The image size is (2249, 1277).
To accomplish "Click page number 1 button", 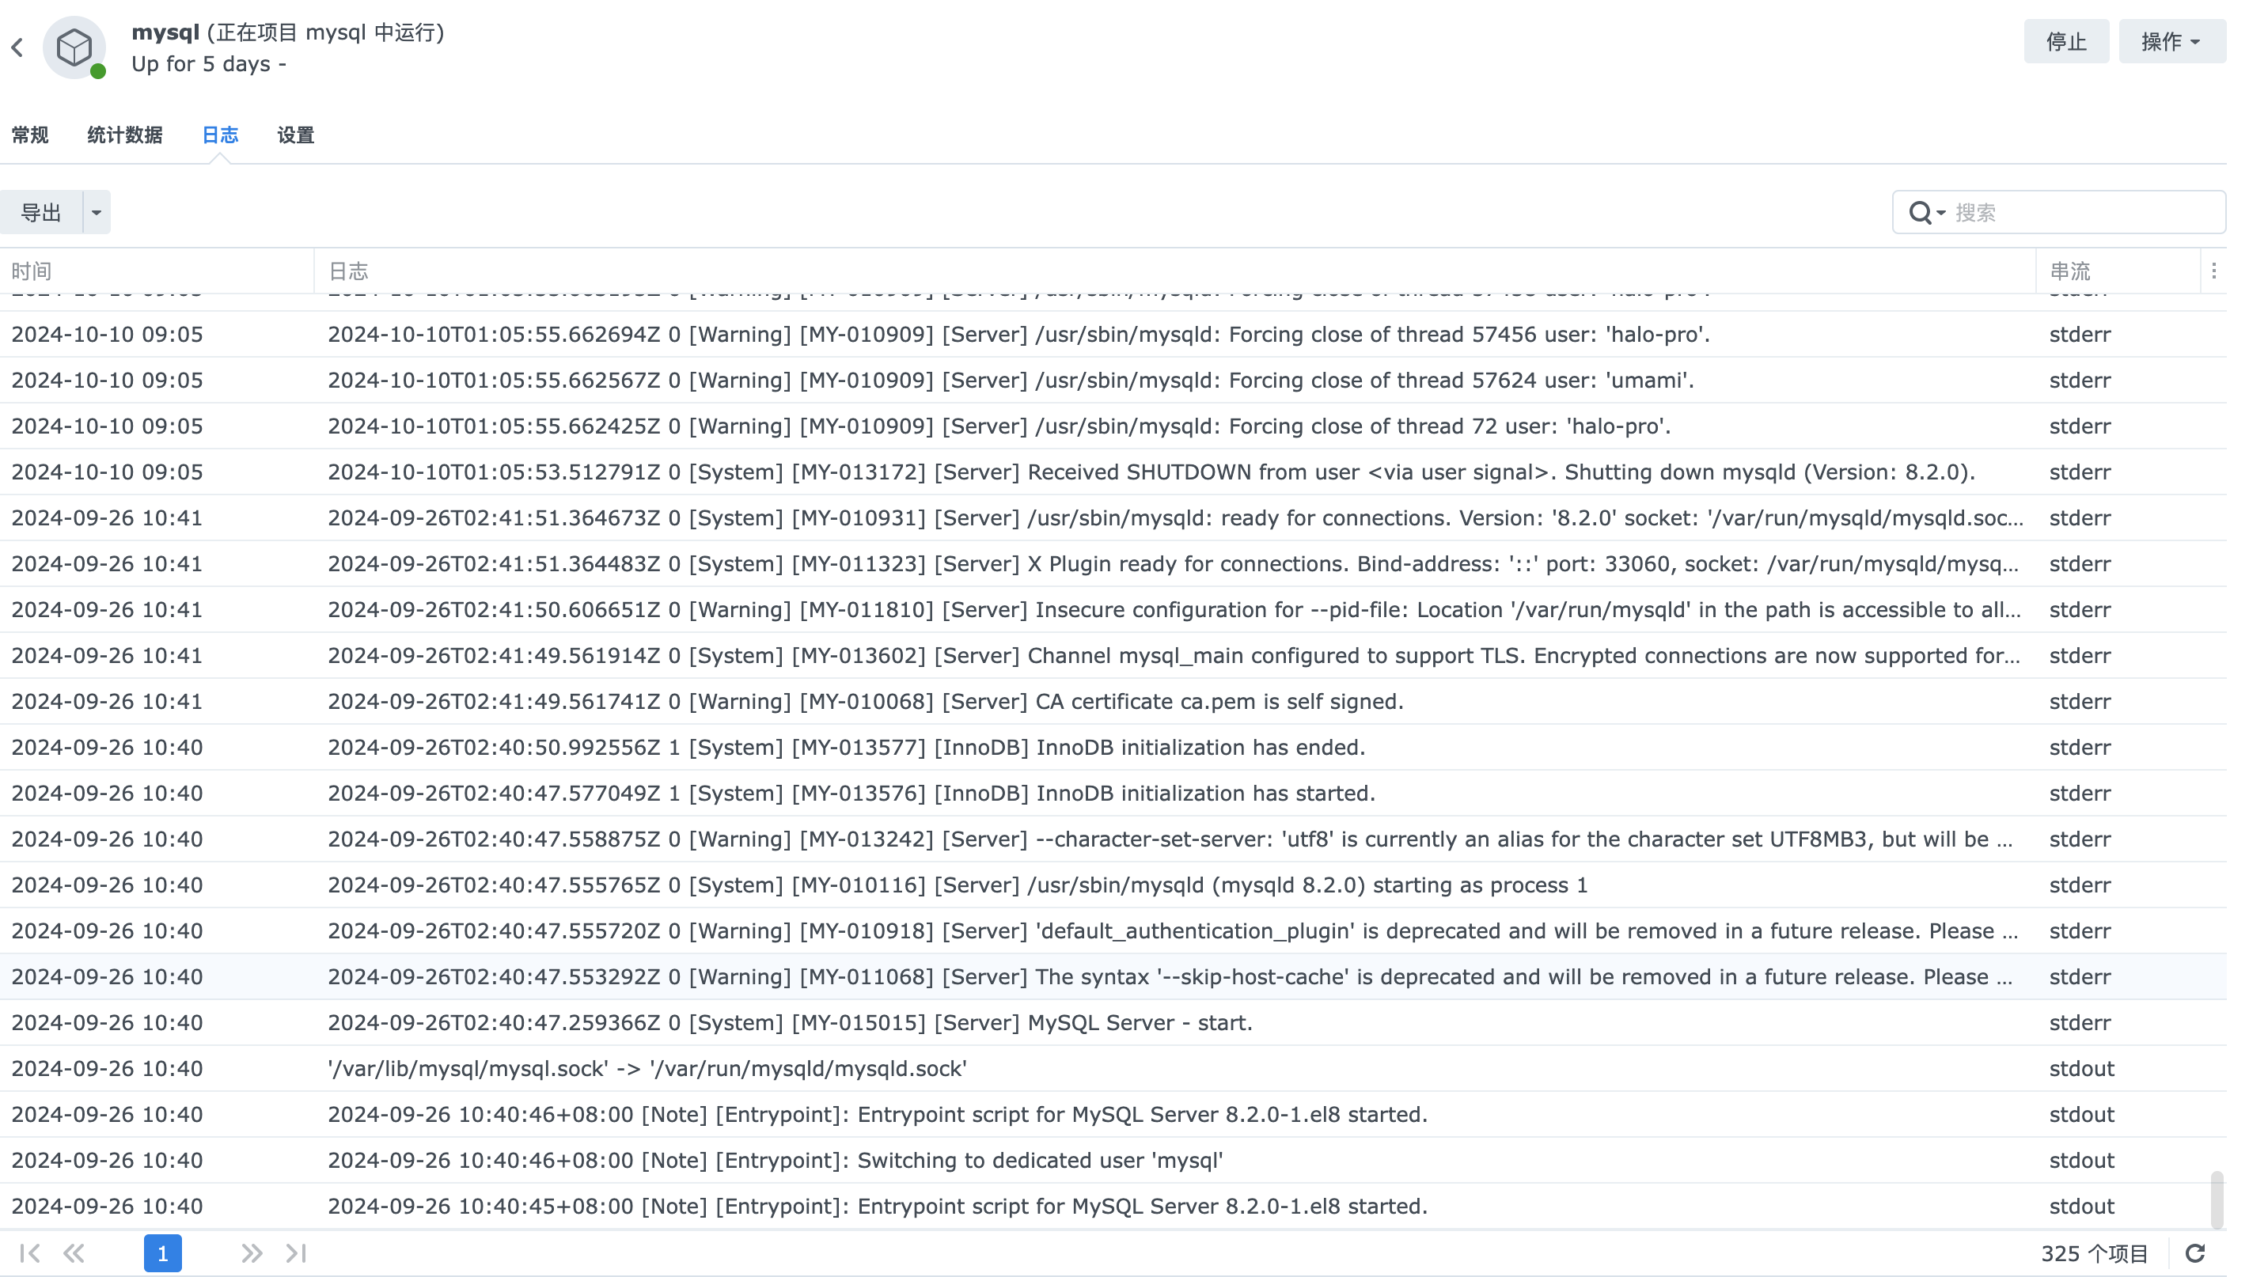I will click(x=162, y=1253).
